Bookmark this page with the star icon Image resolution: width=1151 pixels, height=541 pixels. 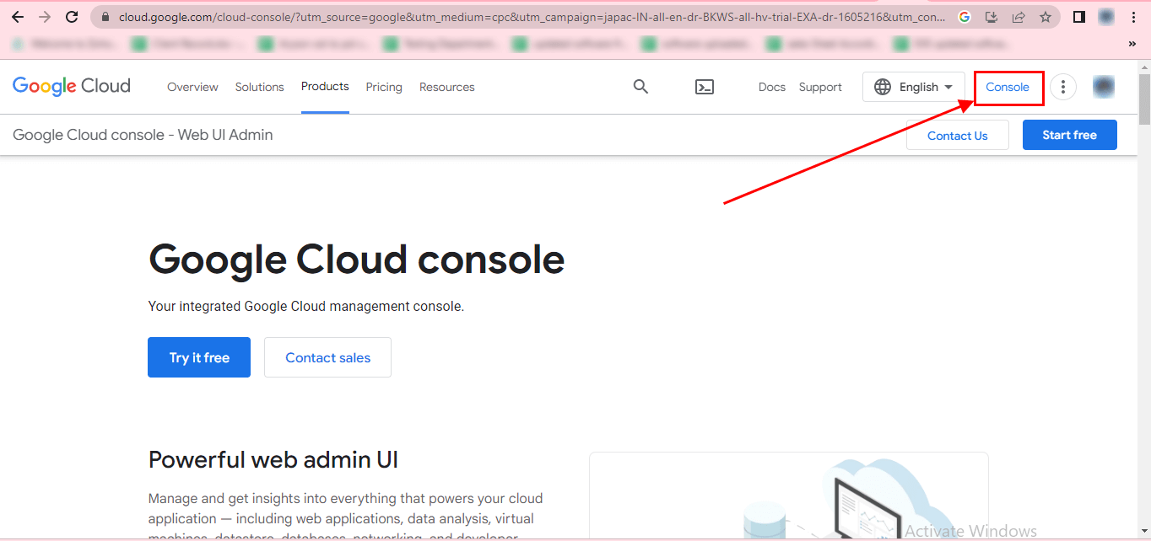[x=1046, y=17]
